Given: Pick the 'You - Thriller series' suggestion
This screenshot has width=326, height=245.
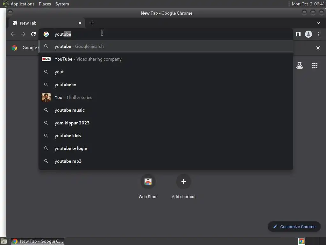Looking at the screenshot, I should pos(166,97).
